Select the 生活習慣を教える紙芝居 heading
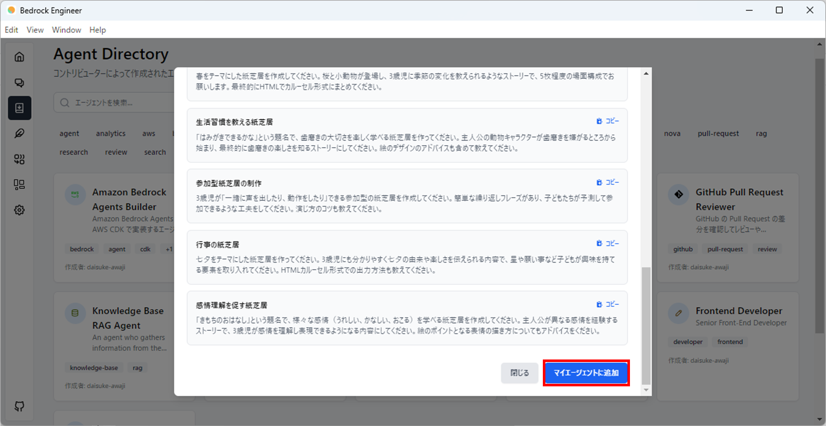The width and height of the screenshot is (826, 426). pos(234,122)
